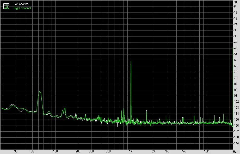Image resolution: width=240 pixels, height=154 pixels.
Task: Click the "-18" dB axis label
Action: 235,18
